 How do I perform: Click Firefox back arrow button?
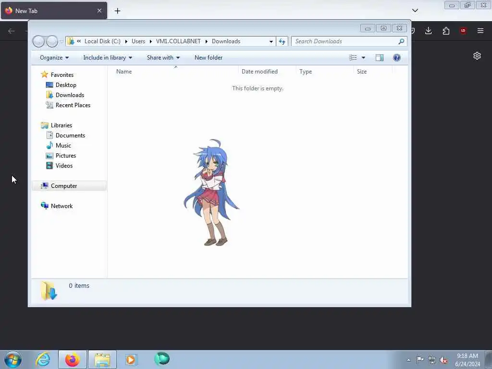(x=12, y=31)
